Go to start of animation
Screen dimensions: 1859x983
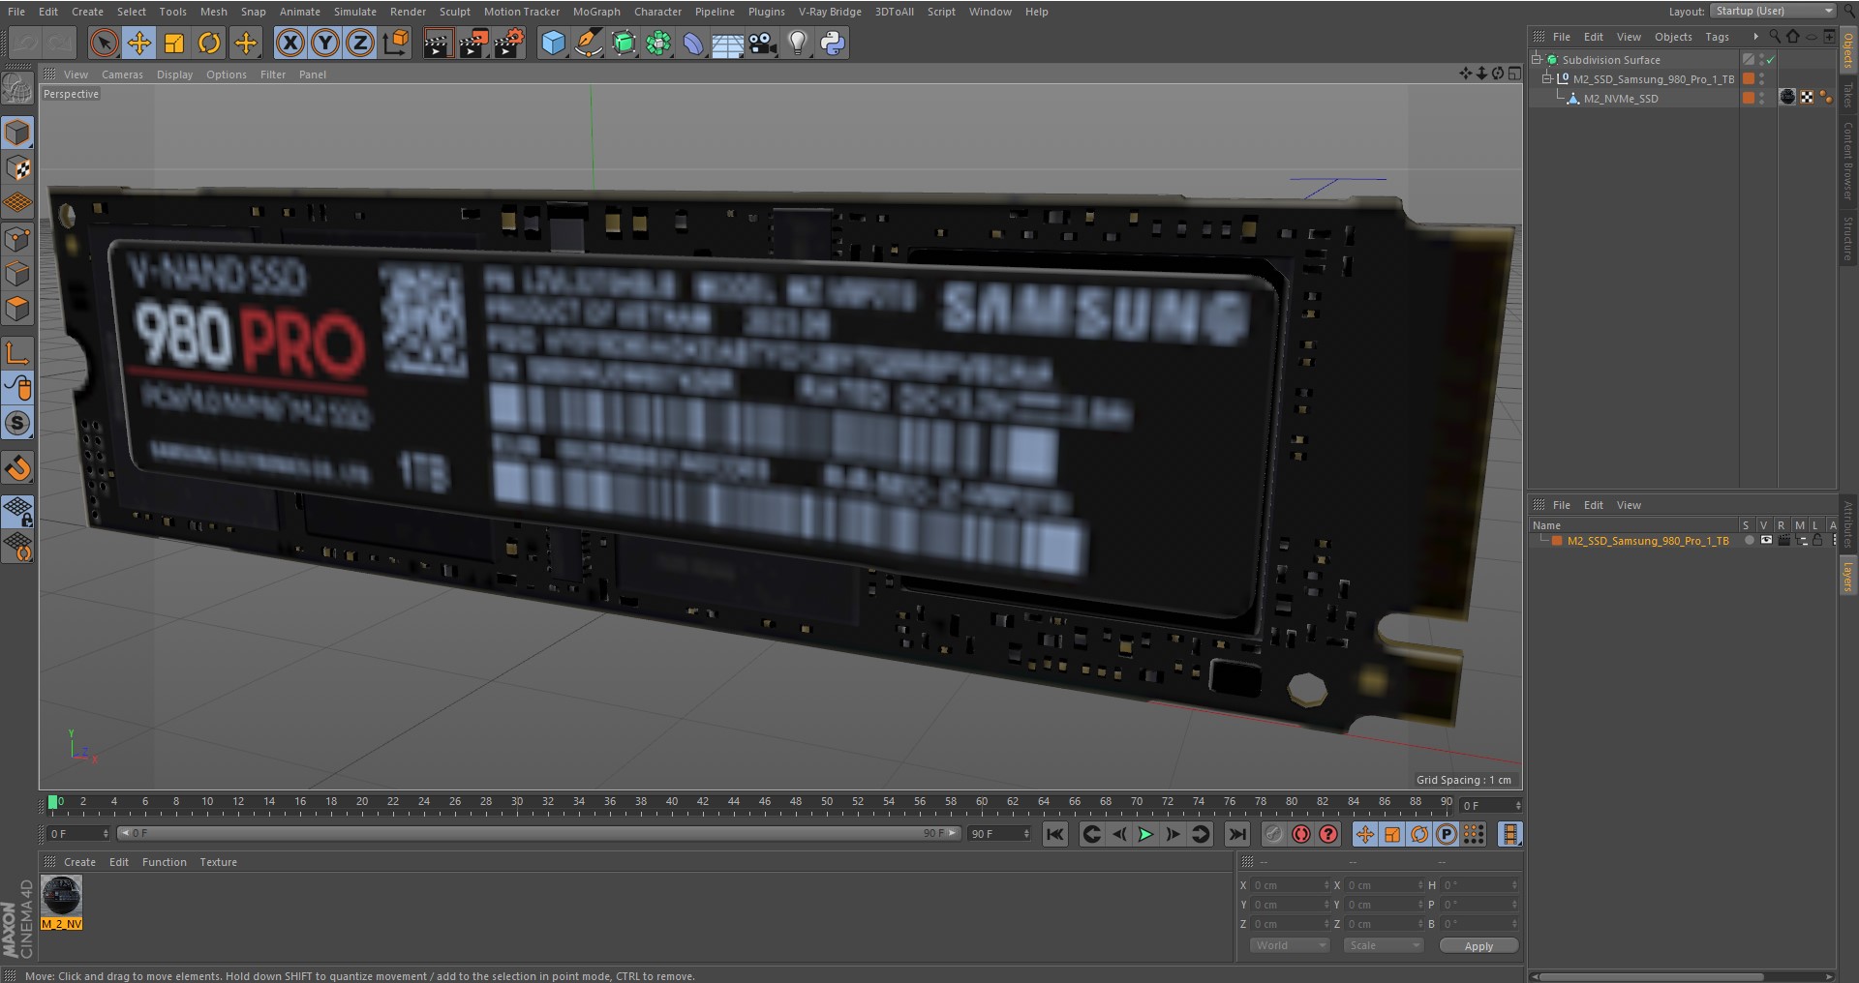click(1055, 834)
